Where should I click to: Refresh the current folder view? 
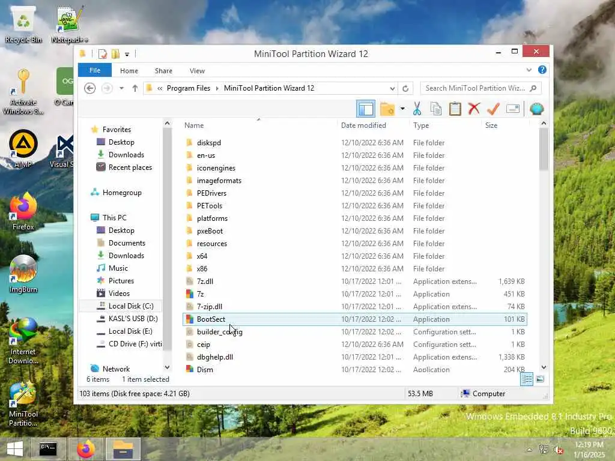[405, 88]
